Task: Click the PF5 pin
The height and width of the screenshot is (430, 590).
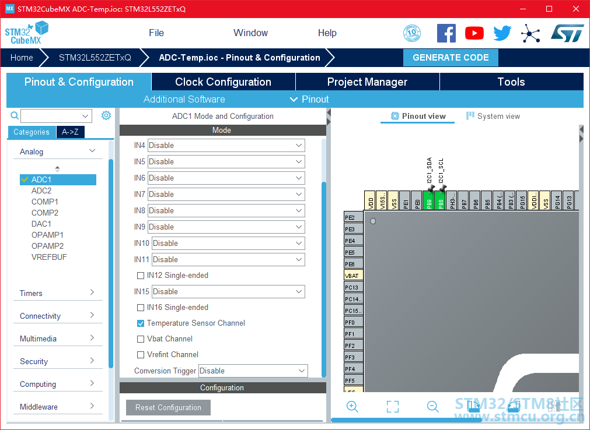Action: pos(353,380)
